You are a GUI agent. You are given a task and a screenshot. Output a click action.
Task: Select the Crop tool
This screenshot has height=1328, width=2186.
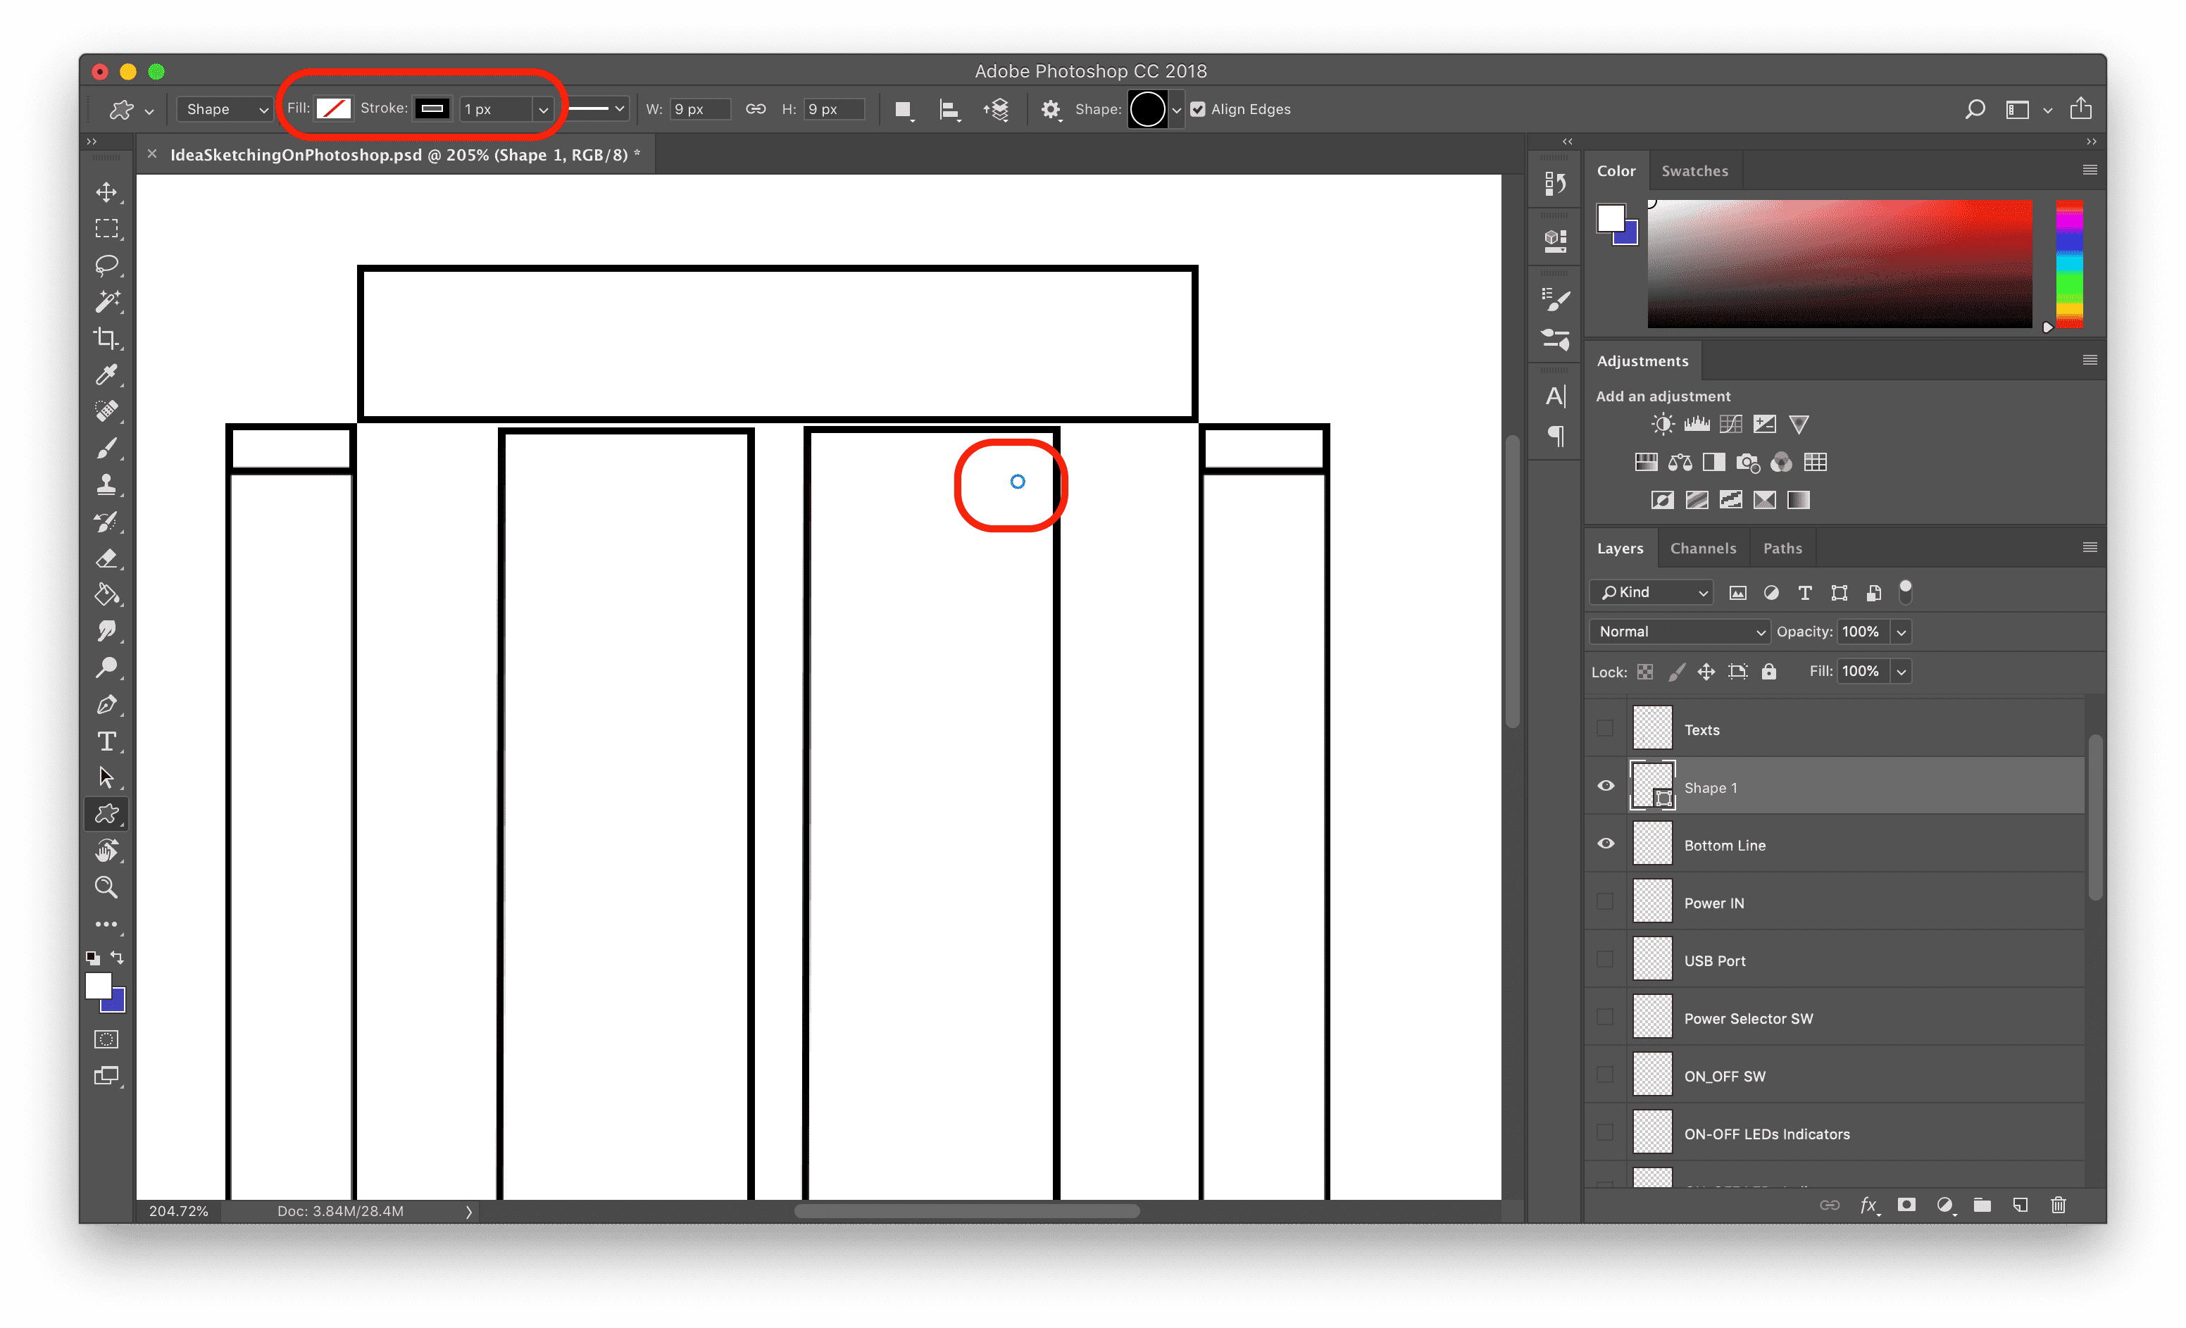pyautogui.click(x=106, y=339)
